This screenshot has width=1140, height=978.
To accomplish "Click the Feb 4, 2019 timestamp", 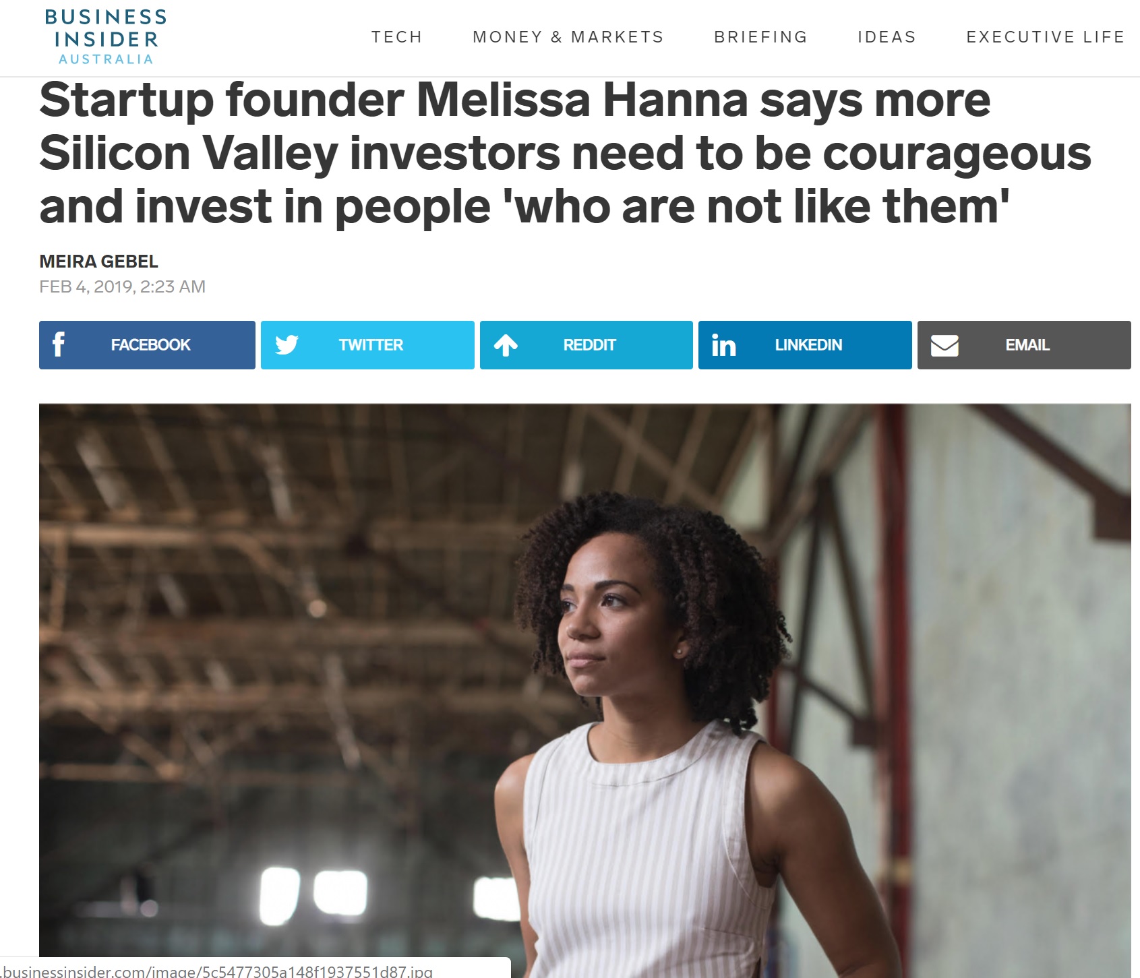I will [123, 287].
